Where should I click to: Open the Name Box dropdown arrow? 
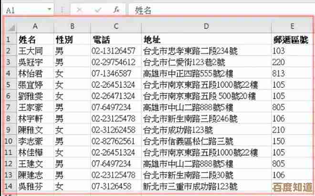50,9
